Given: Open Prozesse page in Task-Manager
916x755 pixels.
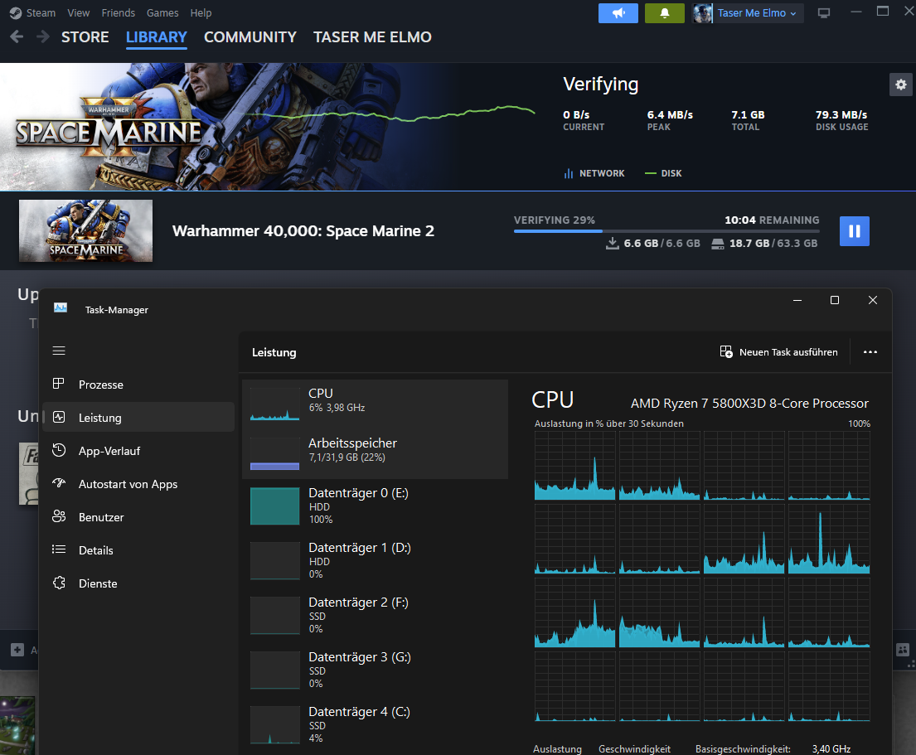Looking at the screenshot, I should tap(138, 385).
